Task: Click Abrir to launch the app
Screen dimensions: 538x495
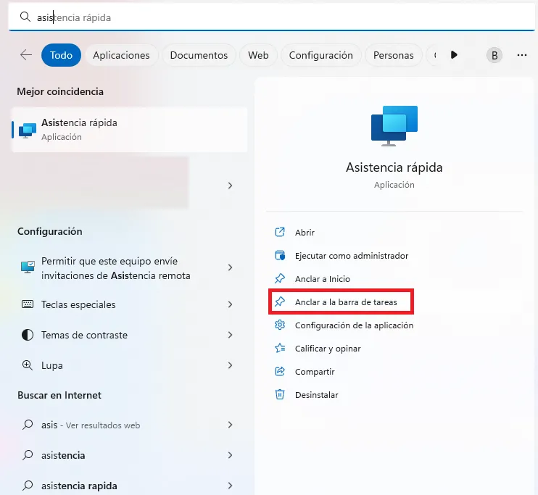Action: [x=305, y=233]
